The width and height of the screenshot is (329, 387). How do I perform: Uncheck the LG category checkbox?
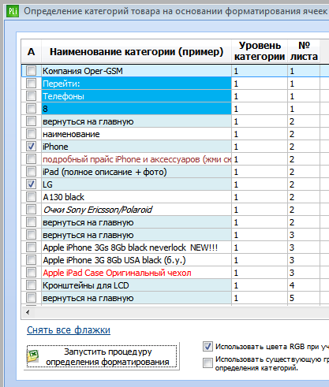pyautogui.click(x=32, y=184)
